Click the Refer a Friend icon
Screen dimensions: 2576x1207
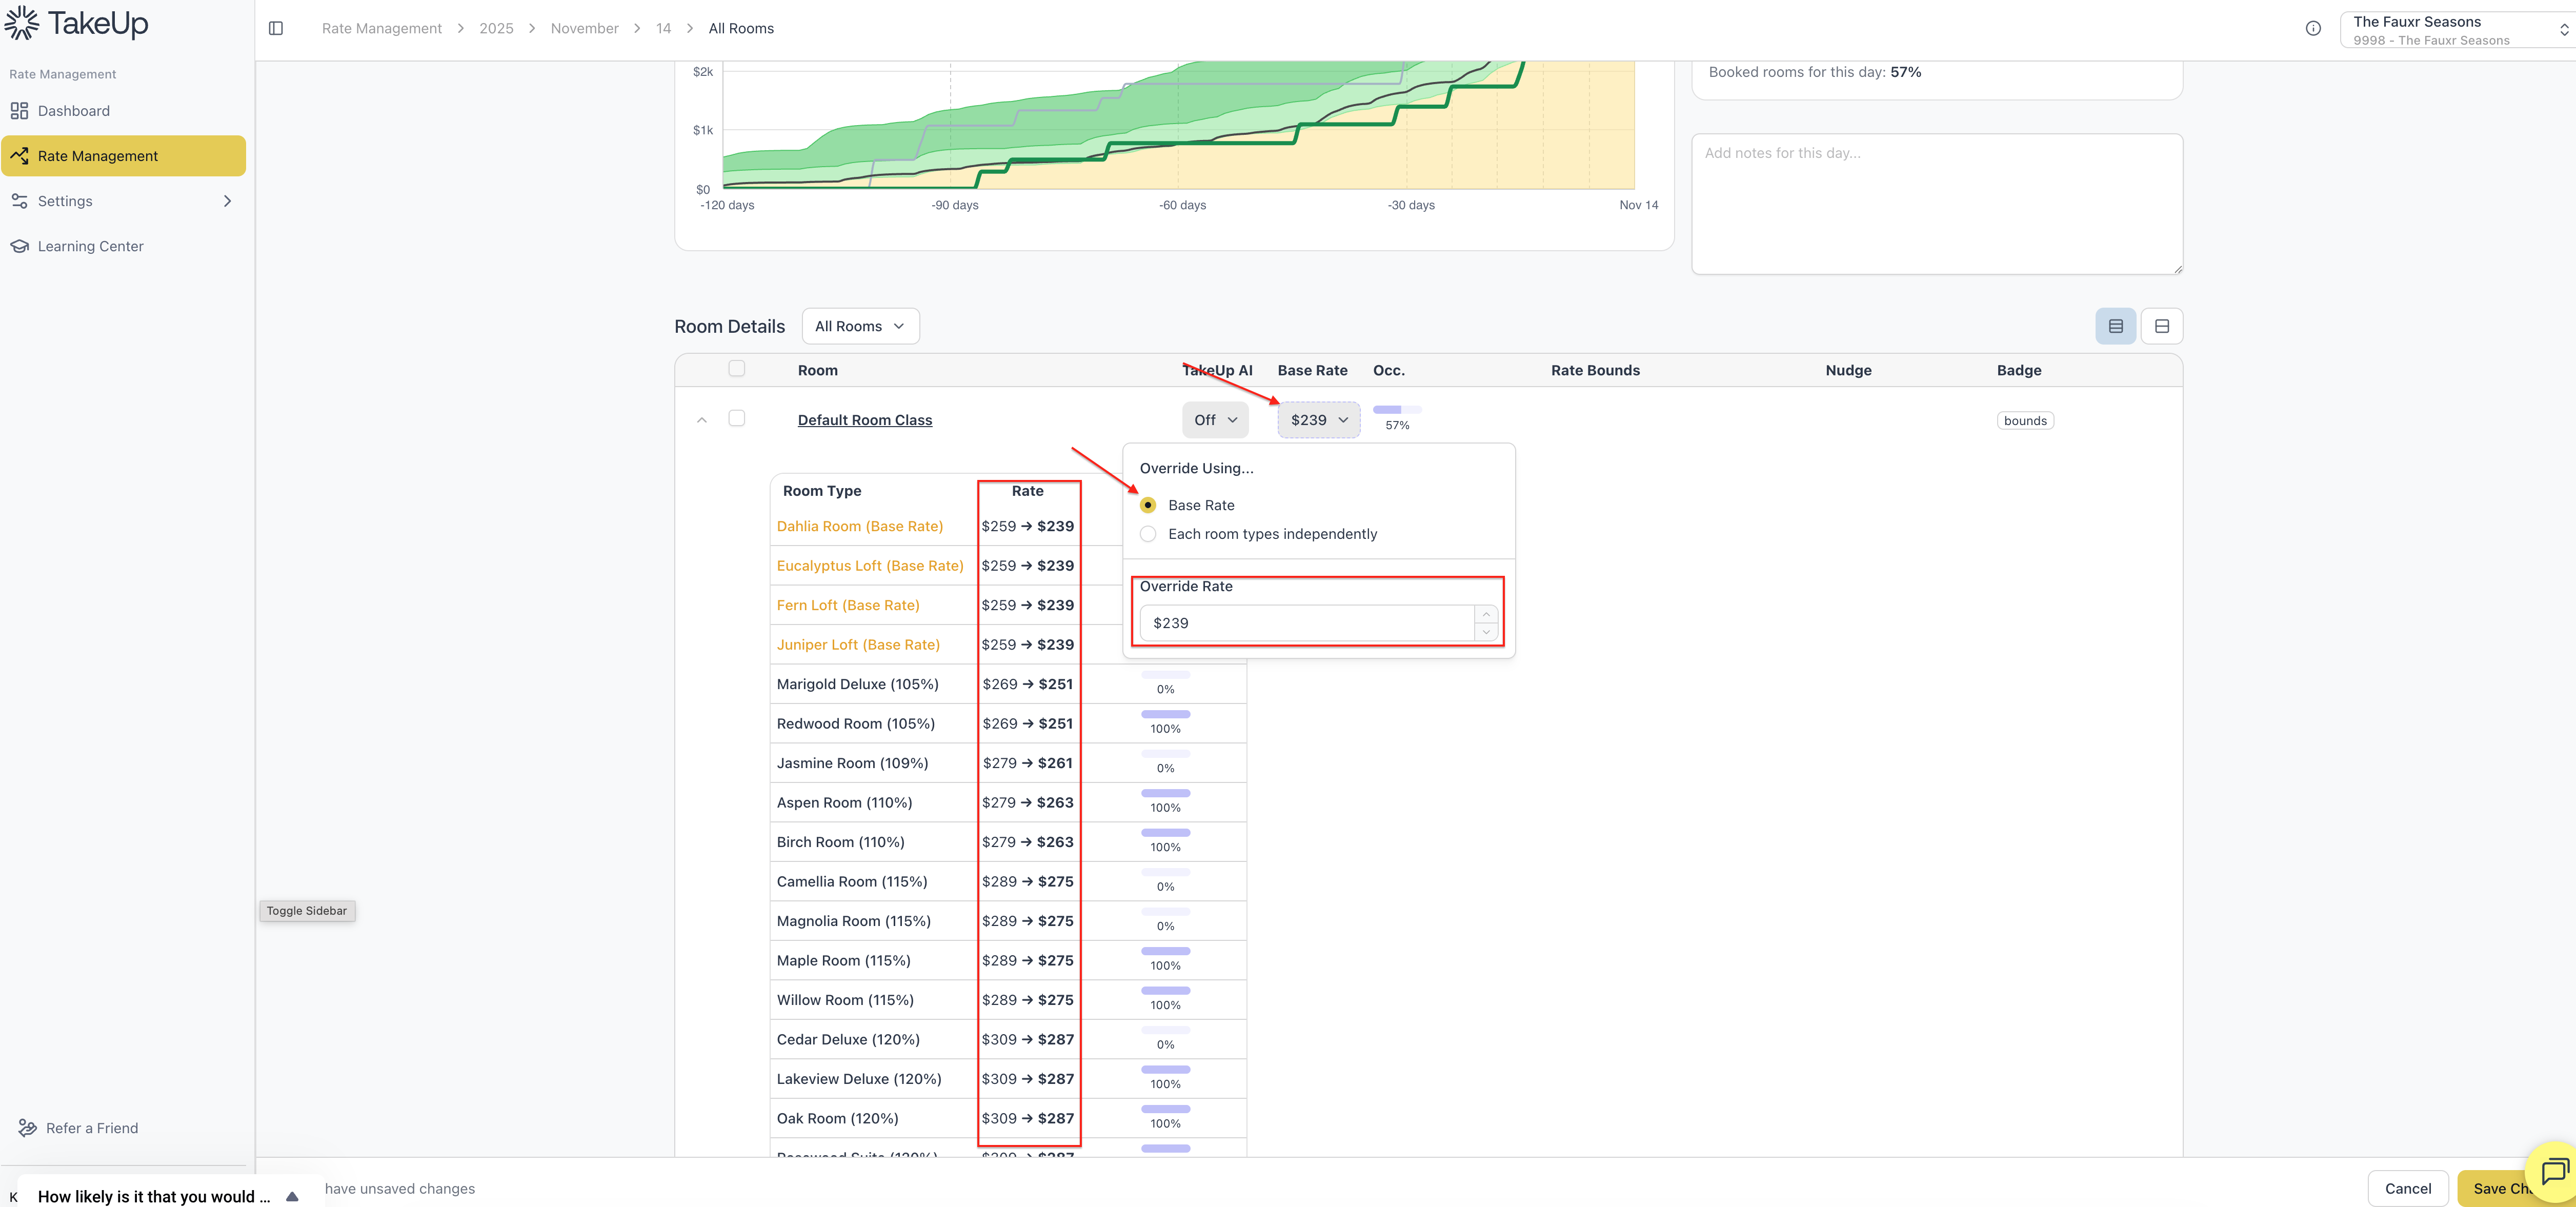point(27,1128)
